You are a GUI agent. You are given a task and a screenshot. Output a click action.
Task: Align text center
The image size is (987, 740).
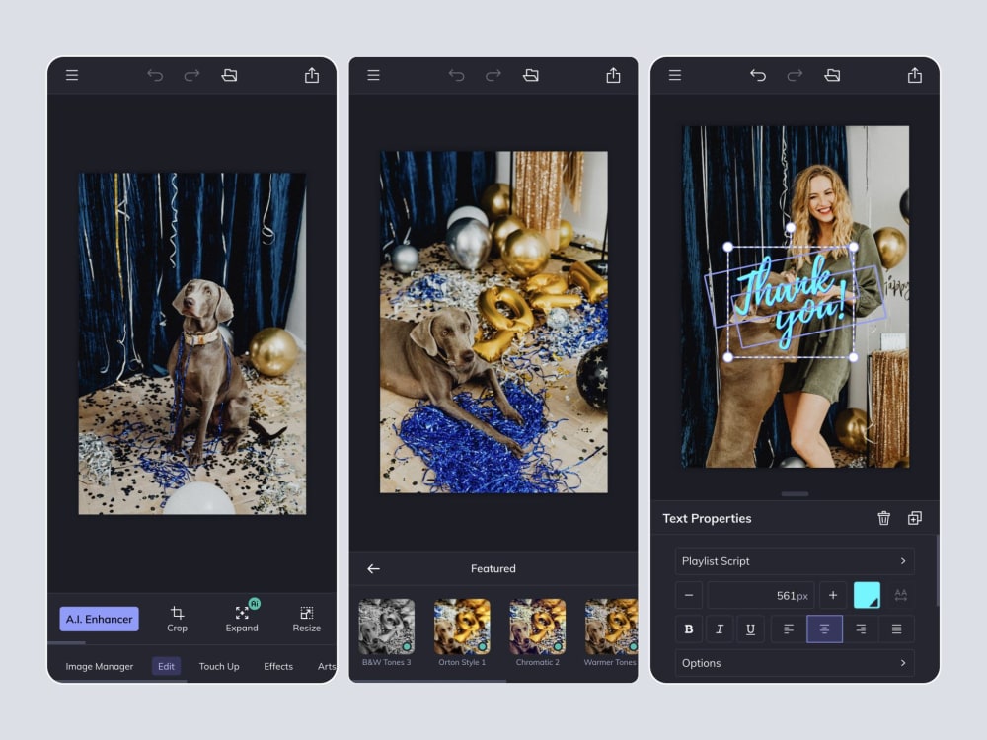click(x=824, y=629)
